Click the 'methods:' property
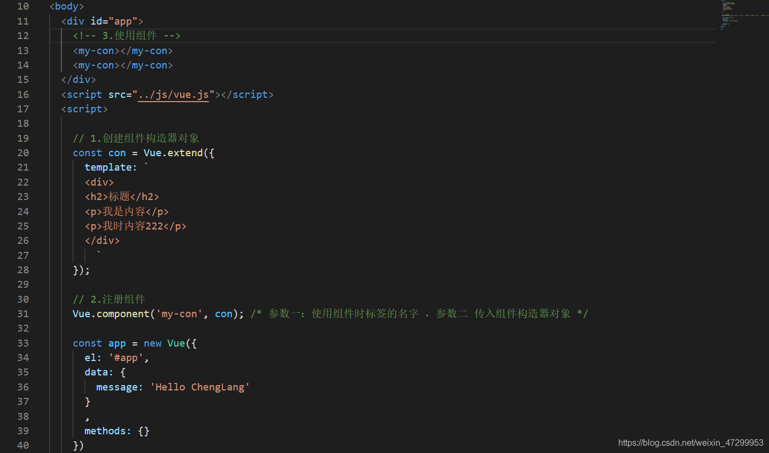 tap(108, 431)
